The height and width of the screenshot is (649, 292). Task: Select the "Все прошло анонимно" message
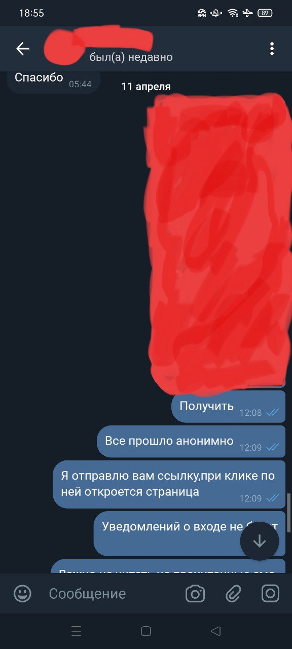point(191,442)
